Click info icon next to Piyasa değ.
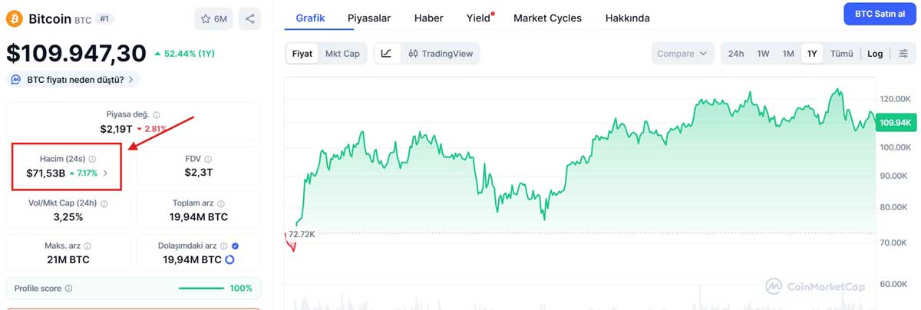The width and height of the screenshot is (921, 310). tap(157, 114)
